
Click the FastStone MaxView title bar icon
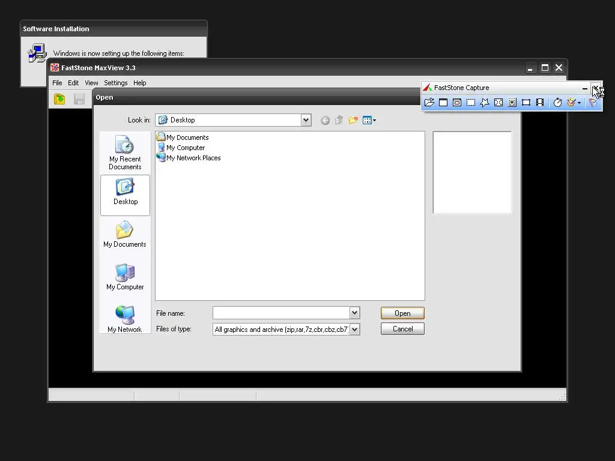pos(55,67)
